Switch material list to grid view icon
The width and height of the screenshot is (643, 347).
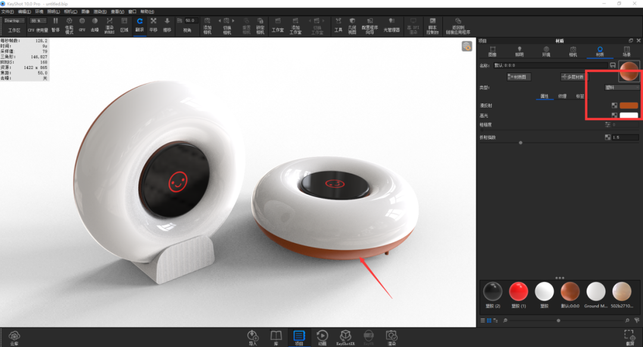(489, 320)
